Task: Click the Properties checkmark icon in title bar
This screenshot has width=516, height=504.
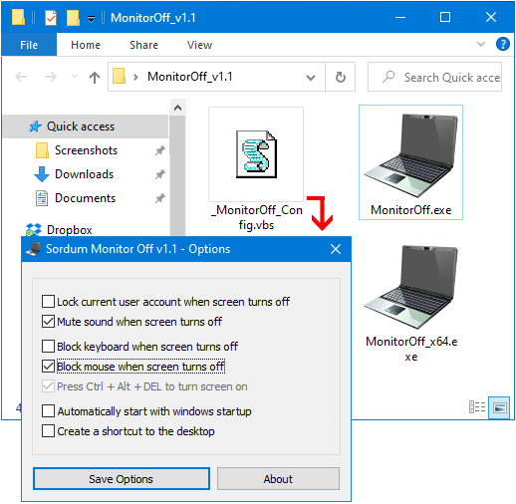Action: (x=51, y=18)
